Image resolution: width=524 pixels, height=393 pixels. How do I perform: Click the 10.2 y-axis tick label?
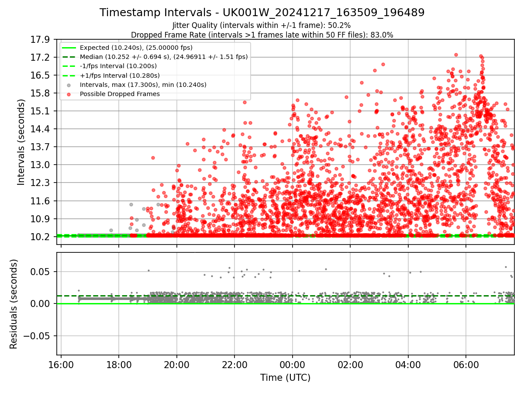coord(41,237)
